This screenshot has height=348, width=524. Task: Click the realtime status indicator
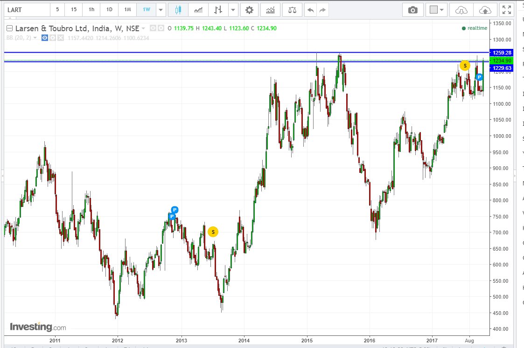point(474,28)
